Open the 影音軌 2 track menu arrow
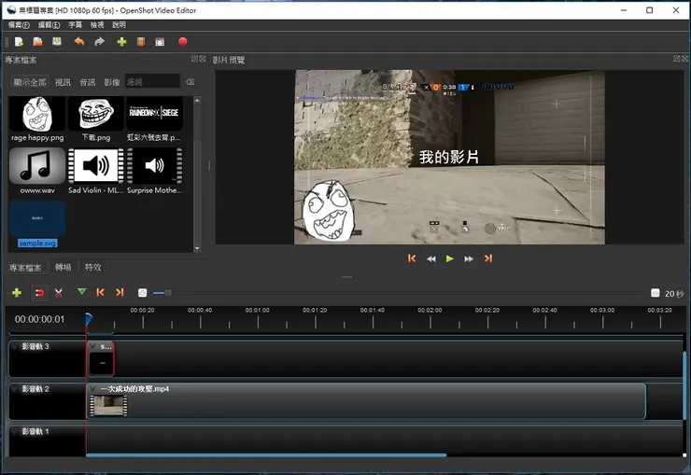 coord(14,389)
